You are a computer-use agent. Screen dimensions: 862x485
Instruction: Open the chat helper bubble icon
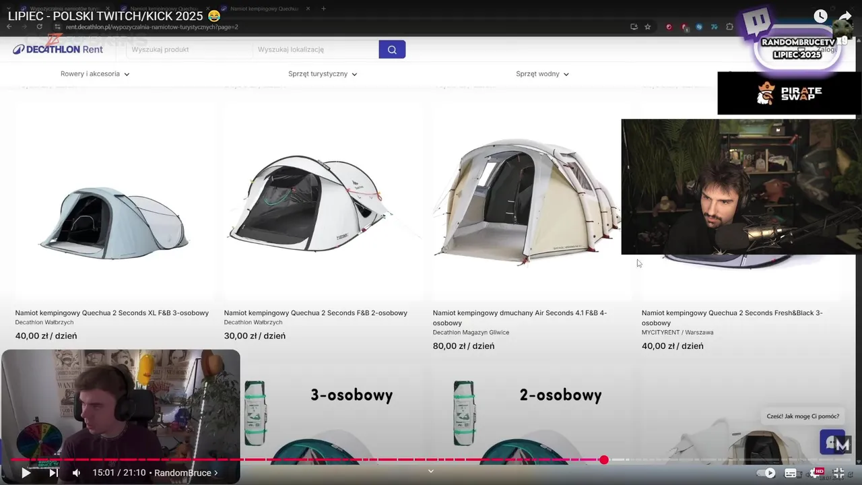point(832,442)
